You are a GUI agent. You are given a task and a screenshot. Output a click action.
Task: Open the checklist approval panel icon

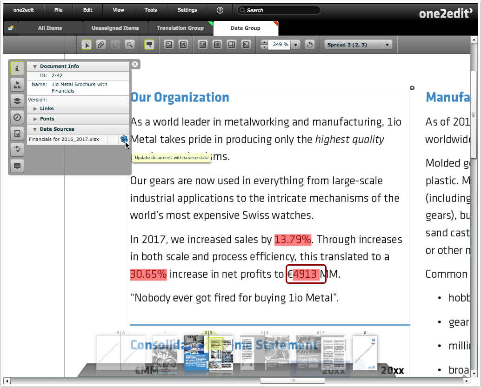17,134
